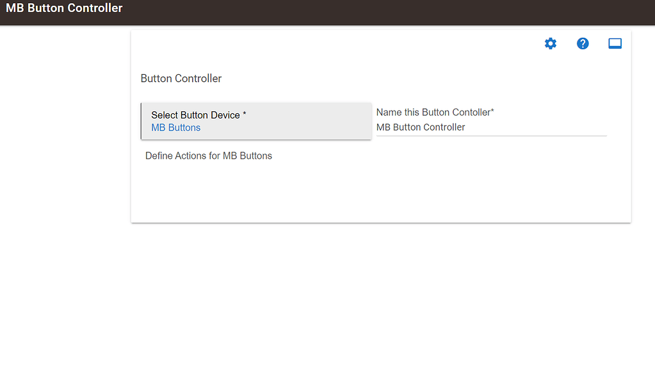The width and height of the screenshot is (655, 375).
Task: Click the MB Button Controller page title
Action: tap(64, 8)
